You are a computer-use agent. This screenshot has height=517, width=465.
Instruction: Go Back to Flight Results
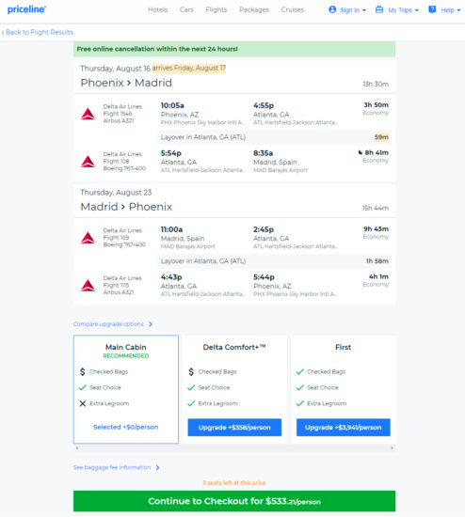38,32
